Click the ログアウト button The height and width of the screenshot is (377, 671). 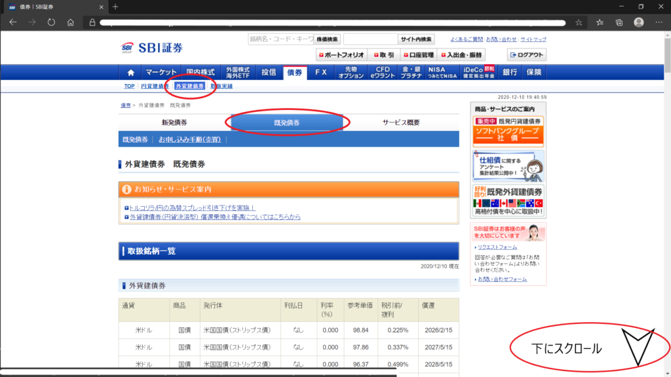pos(527,55)
